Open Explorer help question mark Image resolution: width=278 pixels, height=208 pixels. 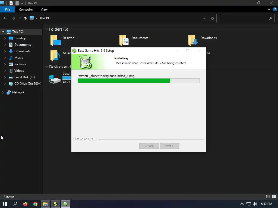[275, 9]
